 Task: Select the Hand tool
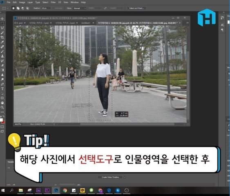click(x=2, y=103)
